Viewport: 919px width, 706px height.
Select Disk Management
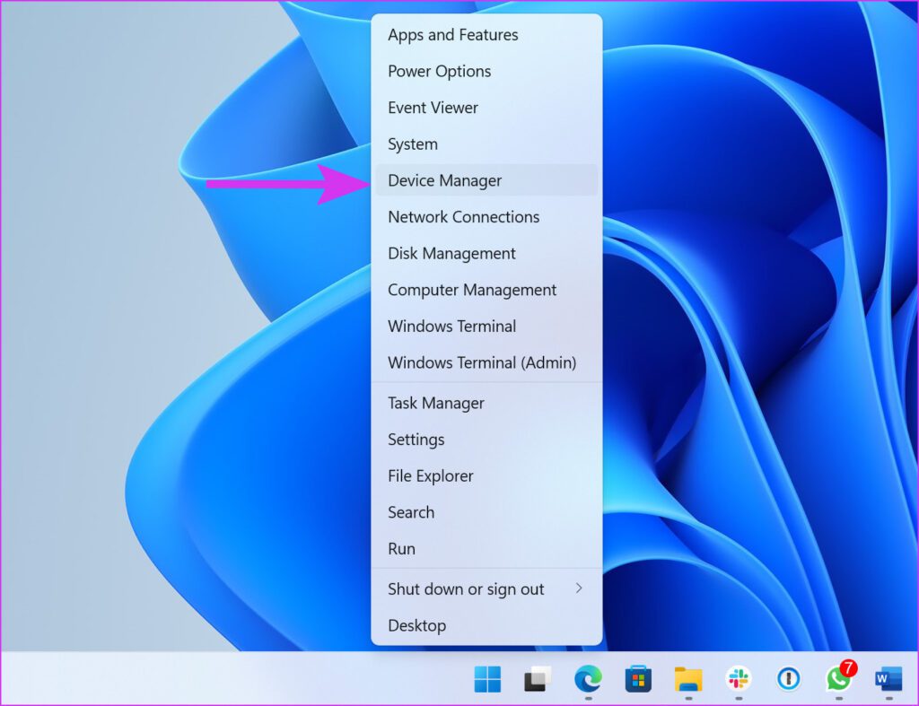coord(451,254)
